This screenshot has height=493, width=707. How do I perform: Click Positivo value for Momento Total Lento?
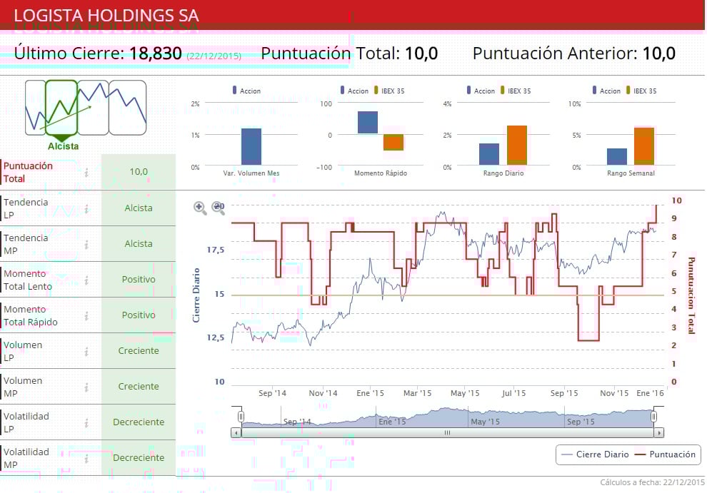coord(139,280)
